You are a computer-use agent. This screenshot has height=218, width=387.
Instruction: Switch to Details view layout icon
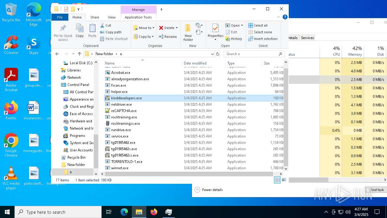click(x=277, y=180)
